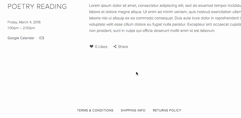Click the event date "Friday, March 4, 2016"
Screen dimensions: 241x118
coord(24,22)
